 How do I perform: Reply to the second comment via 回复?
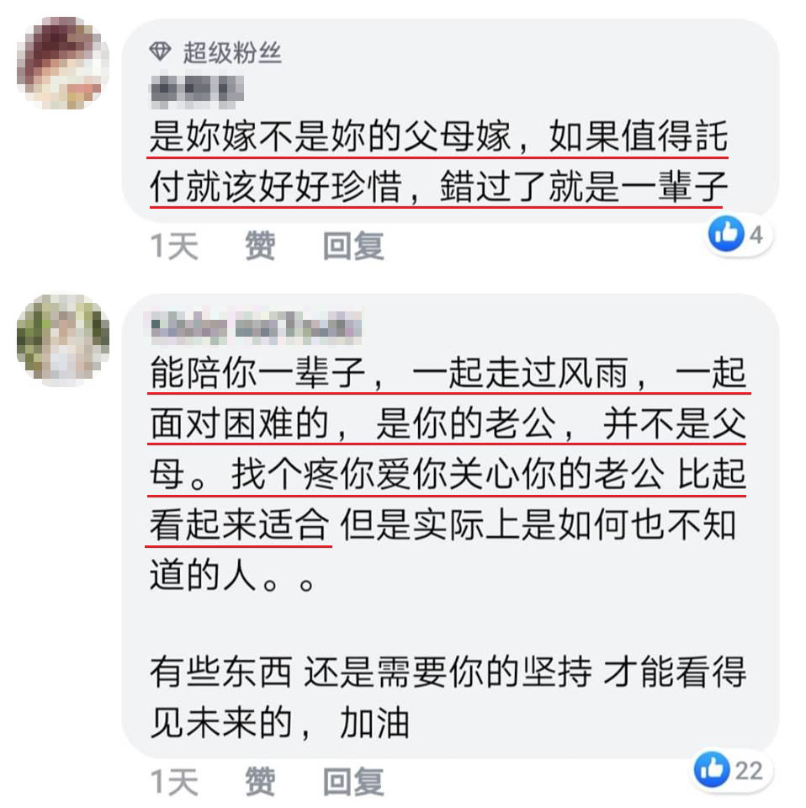tap(353, 781)
